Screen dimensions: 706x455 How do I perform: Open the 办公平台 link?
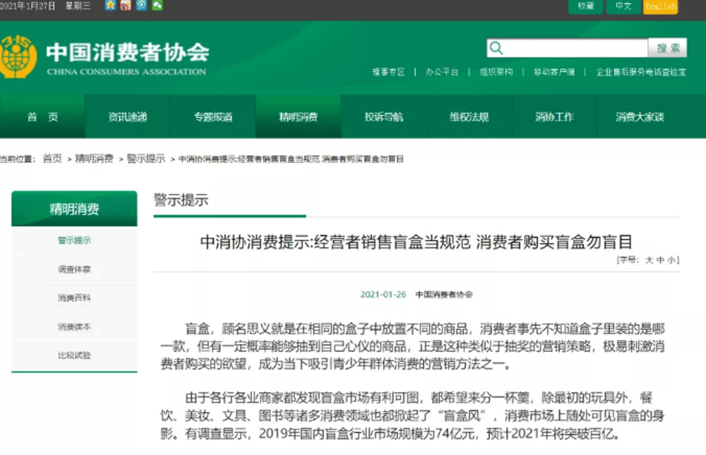pyautogui.click(x=442, y=72)
